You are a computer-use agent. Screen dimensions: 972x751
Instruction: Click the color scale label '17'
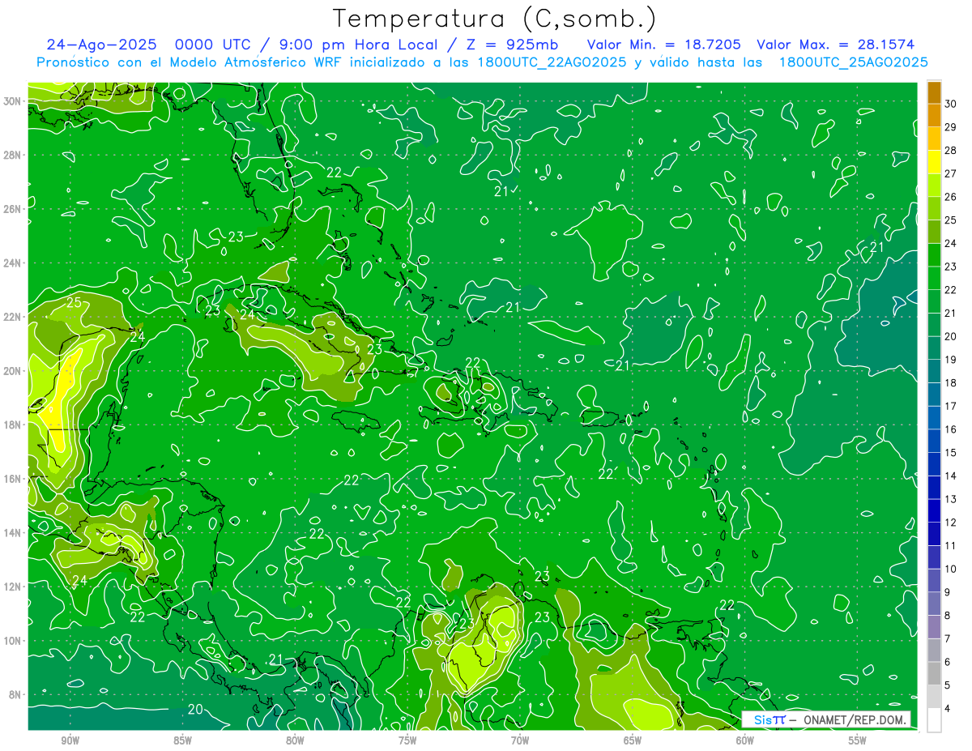tap(950, 406)
